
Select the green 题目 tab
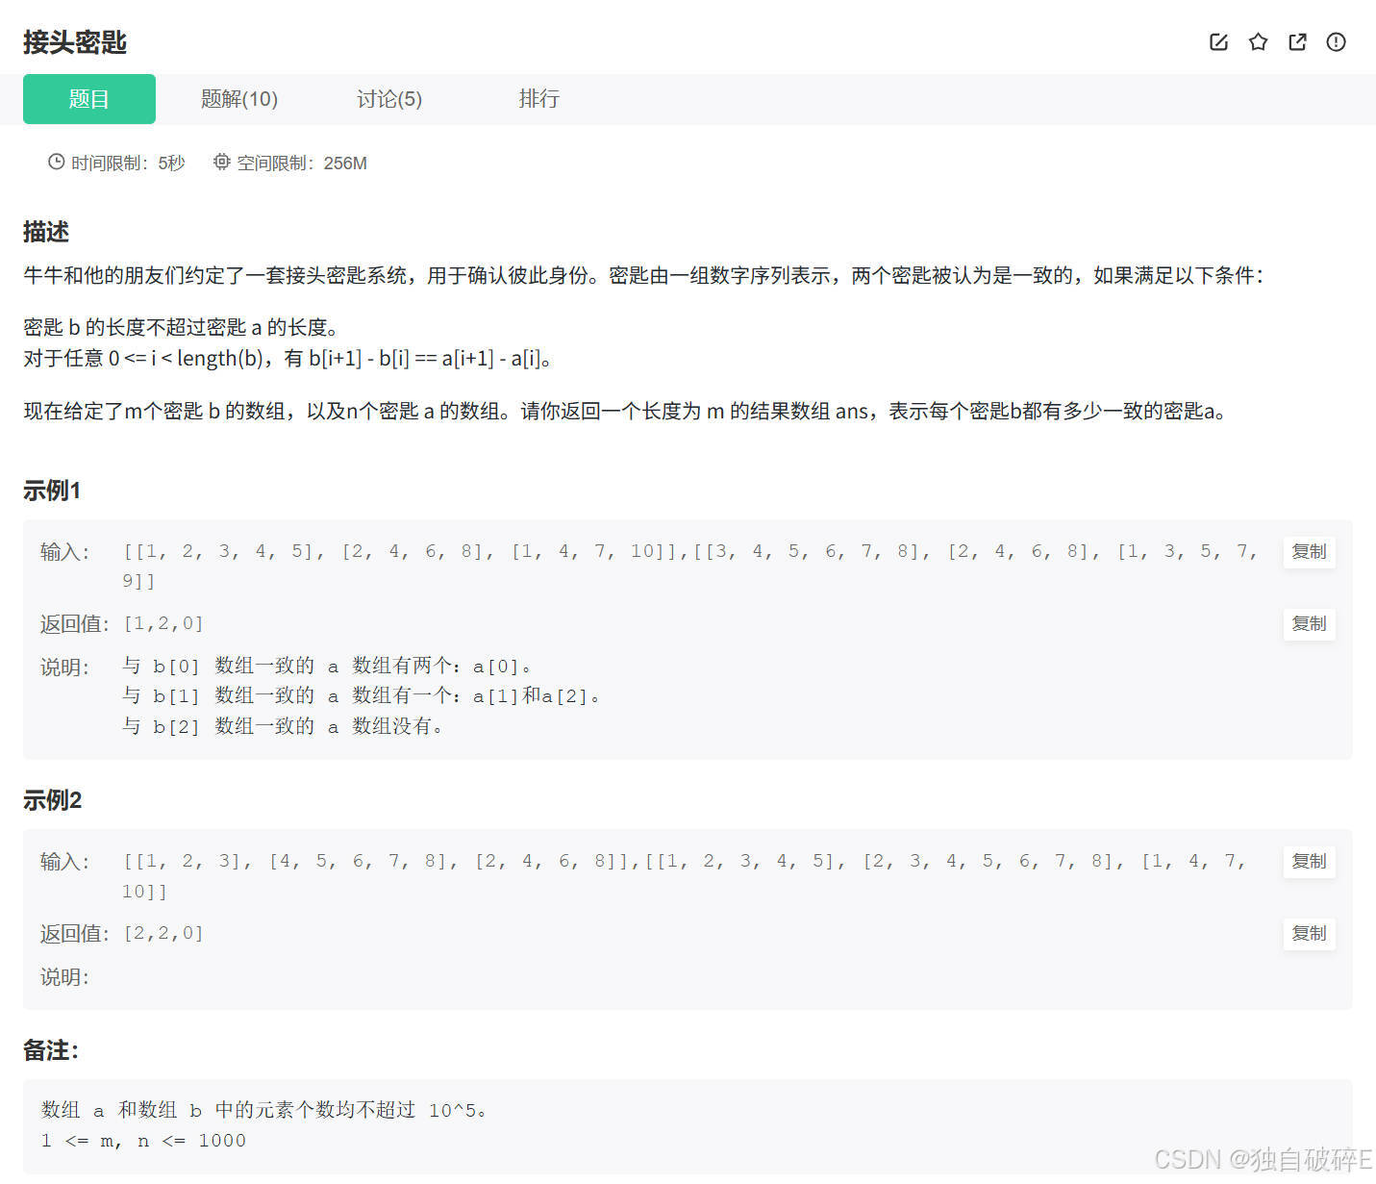click(88, 99)
